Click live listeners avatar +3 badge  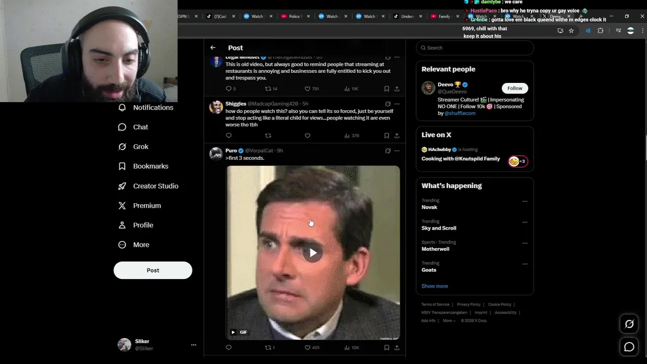(x=518, y=161)
